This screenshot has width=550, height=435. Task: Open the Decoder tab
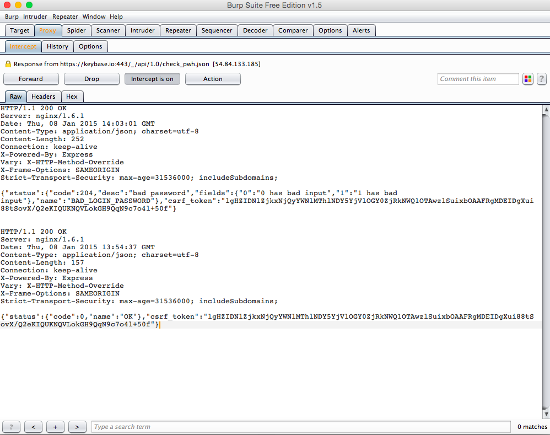point(255,30)
